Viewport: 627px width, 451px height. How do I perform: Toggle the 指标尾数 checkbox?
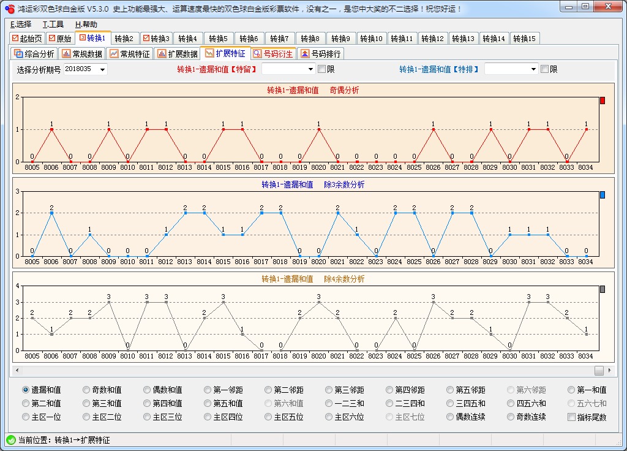(x=571, y=417)
